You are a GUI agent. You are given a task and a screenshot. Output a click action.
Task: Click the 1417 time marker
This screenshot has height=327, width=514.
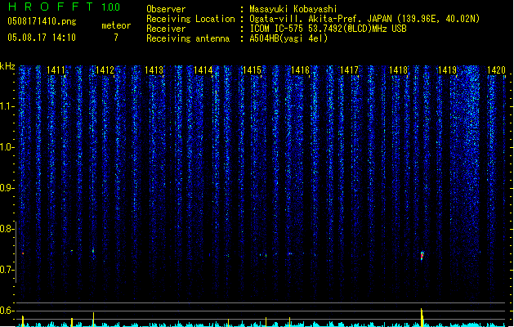pyautogui.click(x=350, y=70)
